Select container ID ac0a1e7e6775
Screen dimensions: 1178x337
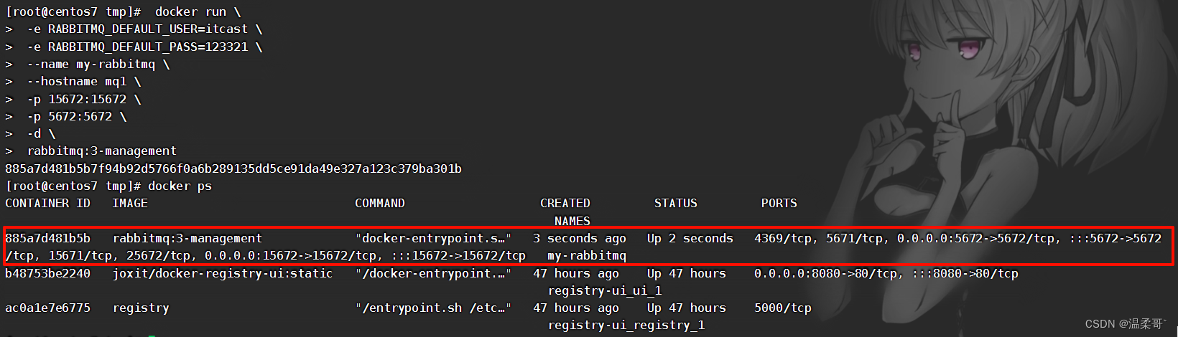pos(48,308)
